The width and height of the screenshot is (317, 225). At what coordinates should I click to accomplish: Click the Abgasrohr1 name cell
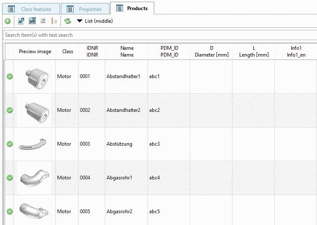[126, 178]
